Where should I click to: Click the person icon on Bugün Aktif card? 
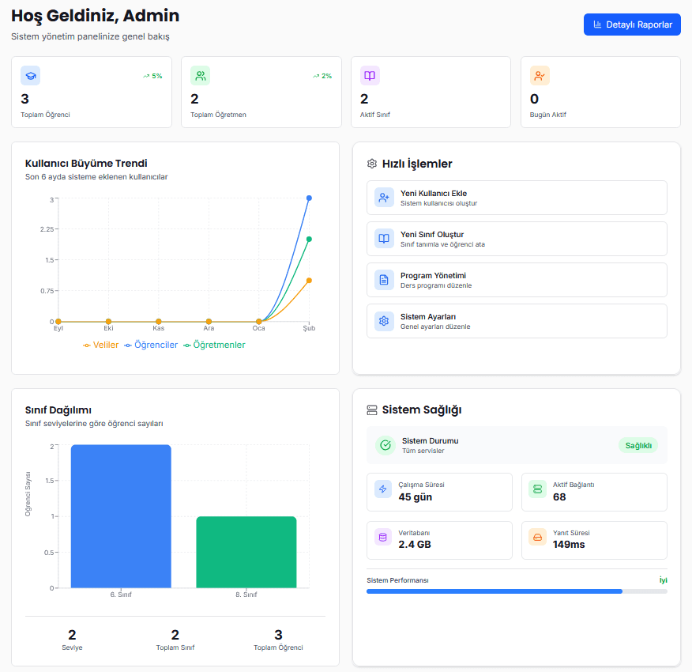click(x=539, y=75)
